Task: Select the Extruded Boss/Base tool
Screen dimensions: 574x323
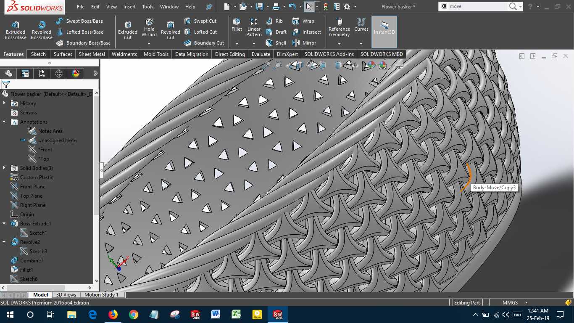Action: [16, 30]
